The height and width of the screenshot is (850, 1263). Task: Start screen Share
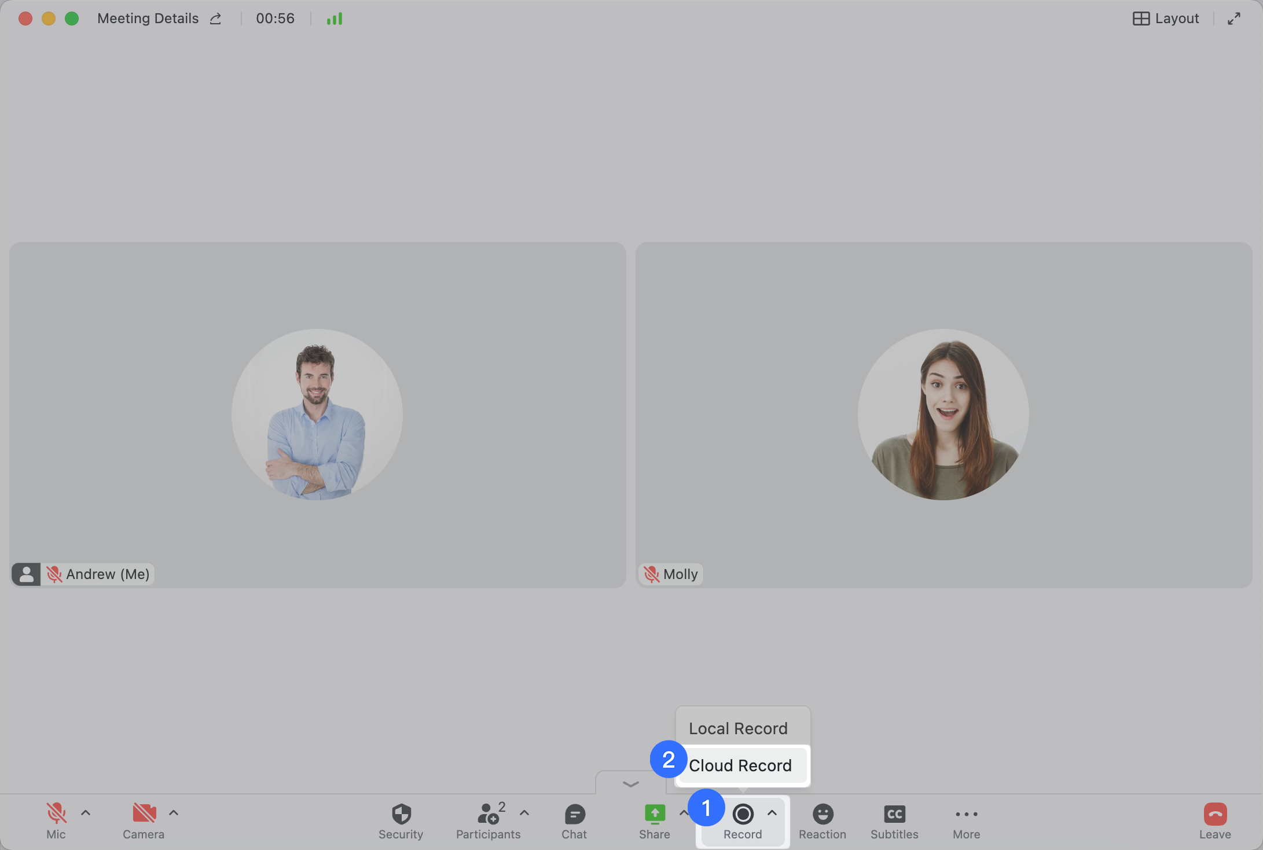coord(655,820)
